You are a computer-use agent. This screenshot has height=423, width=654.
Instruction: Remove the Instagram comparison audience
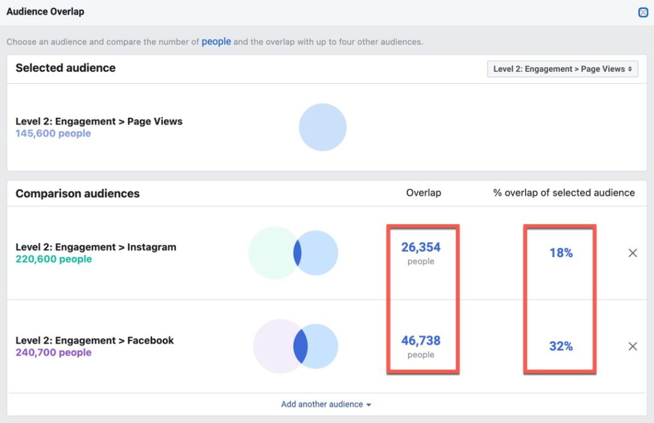pyautogui.click(x=632, y=253)
